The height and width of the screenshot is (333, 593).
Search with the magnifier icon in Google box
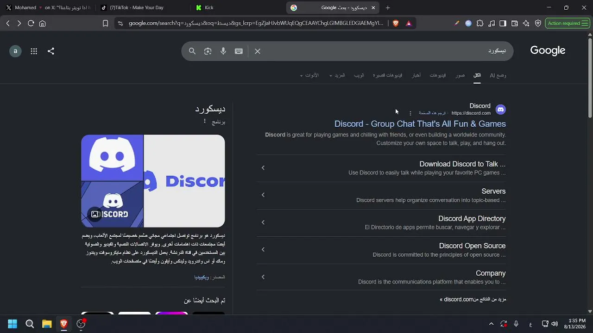tap(192, 51)
